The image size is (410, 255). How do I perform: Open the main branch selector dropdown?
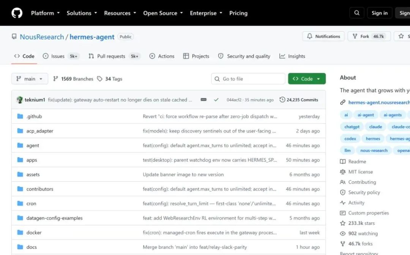30,79
